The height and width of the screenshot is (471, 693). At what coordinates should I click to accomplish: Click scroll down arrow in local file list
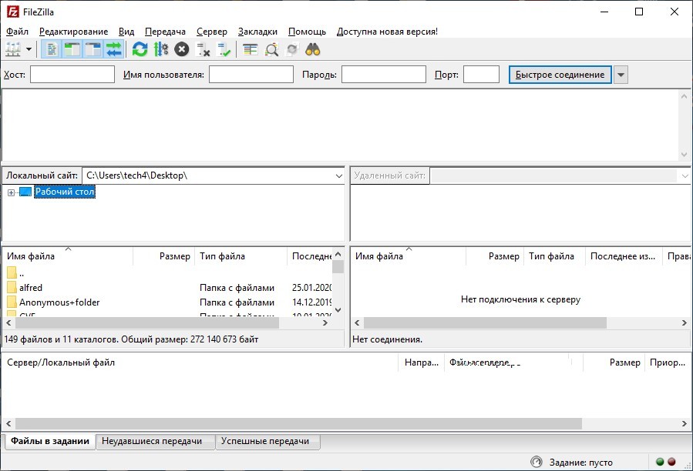(x=338, y=310)
